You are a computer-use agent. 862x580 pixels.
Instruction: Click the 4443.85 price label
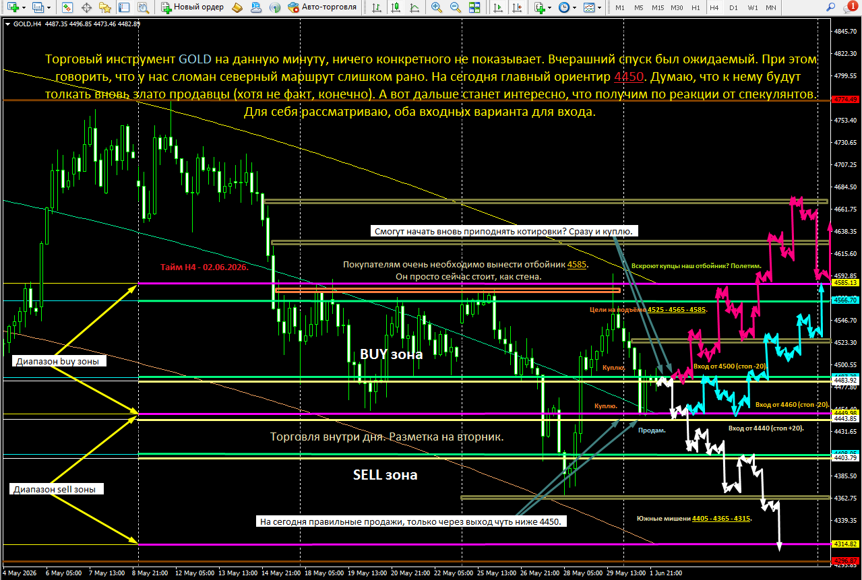(844, 419)
